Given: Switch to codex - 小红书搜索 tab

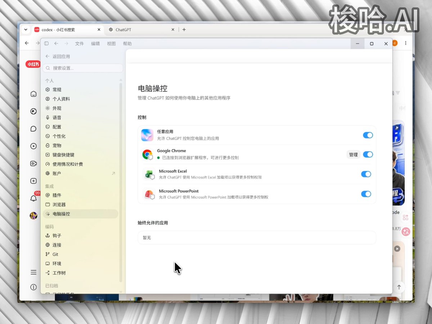Looking at the screenshot, I should 68,30.
